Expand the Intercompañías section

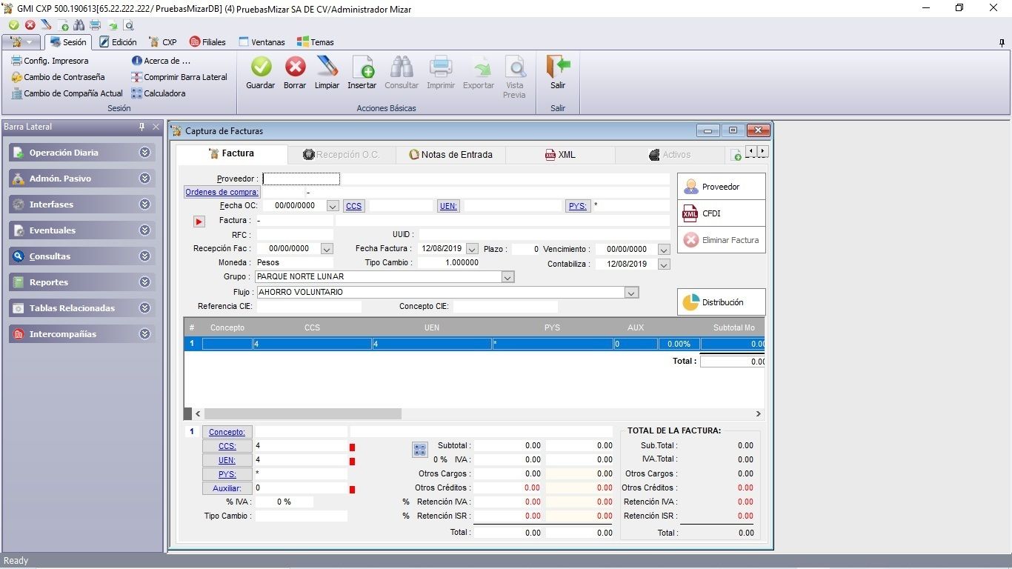click(x=144, y=334)
